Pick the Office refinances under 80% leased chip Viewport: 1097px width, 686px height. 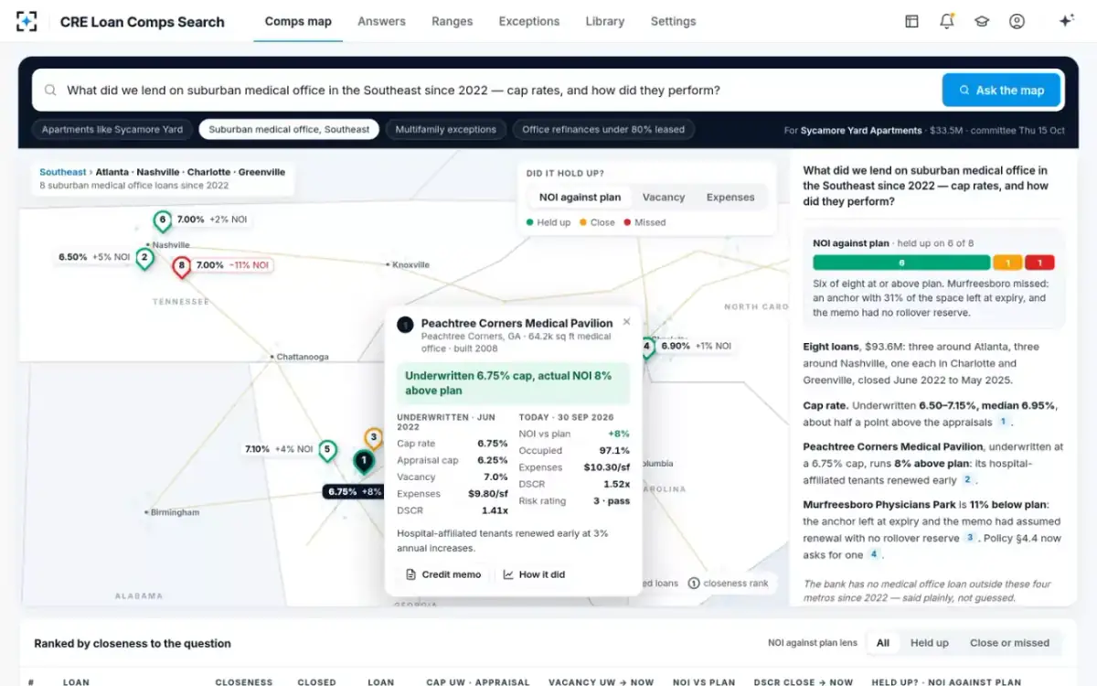[603, 130]
